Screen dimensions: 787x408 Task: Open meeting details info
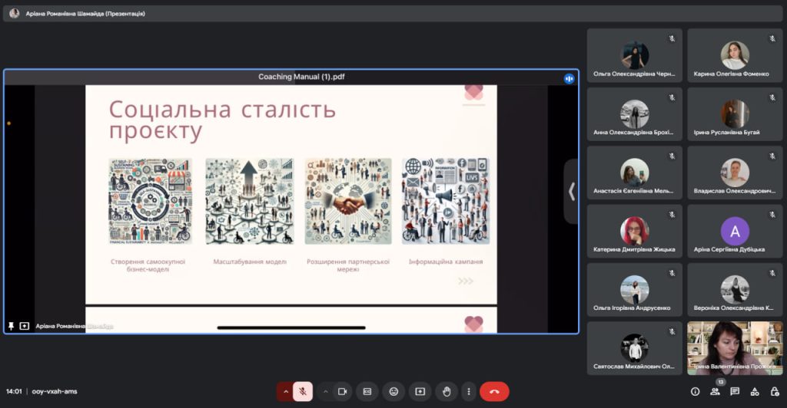tap(695, 391)
